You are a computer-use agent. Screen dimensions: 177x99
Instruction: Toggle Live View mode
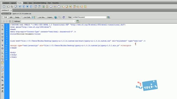[x=41, y=17]
